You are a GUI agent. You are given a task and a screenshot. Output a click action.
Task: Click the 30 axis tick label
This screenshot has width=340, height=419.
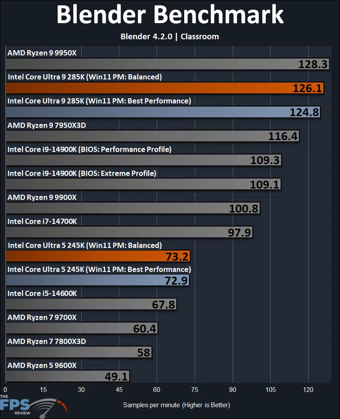pos(81,390)
